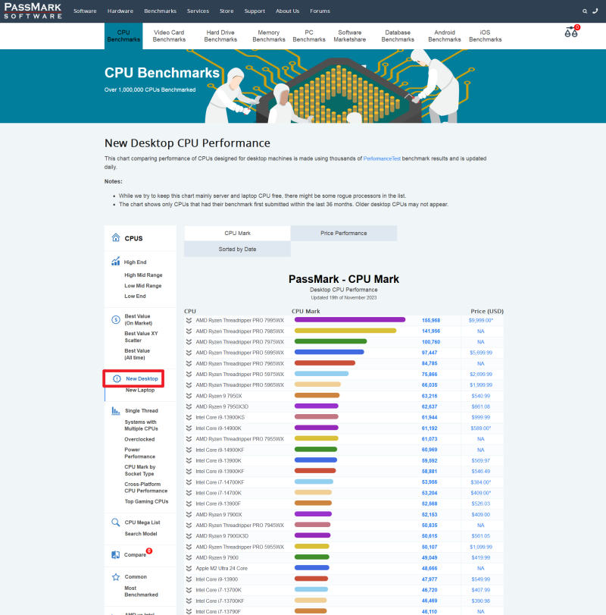The image size is (606, 615).
Task: Switch to iOS Benchmarks tab
Action: (486, 36)
